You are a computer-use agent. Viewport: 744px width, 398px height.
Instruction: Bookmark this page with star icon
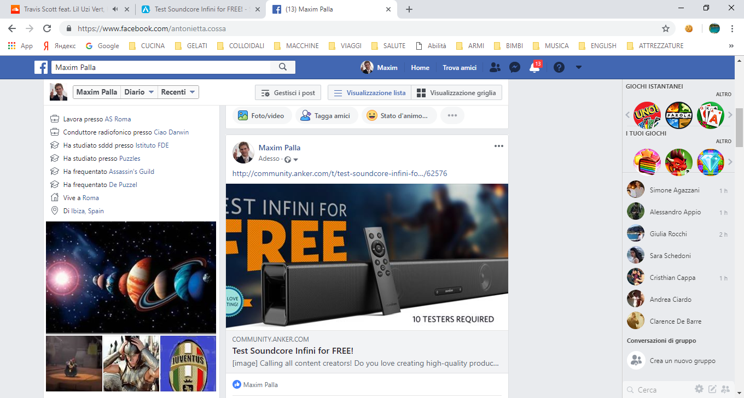tap(666, 28)
